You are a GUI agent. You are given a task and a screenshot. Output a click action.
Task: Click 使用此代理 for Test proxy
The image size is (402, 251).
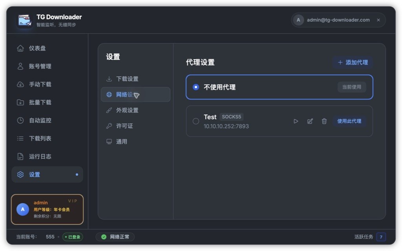pos(349,121)
